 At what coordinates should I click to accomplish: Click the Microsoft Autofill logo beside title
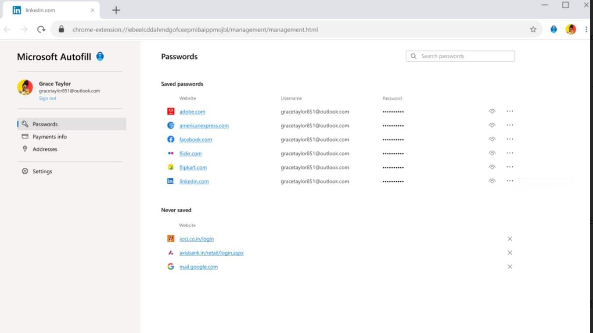[100, 56]
